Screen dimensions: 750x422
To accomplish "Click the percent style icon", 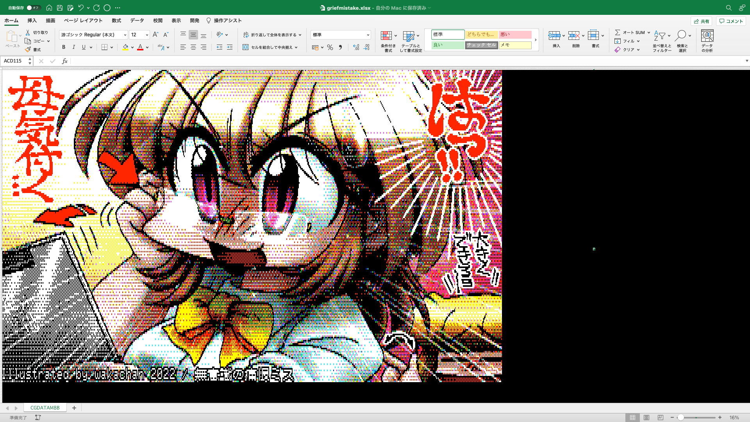I will coord(330,47).
